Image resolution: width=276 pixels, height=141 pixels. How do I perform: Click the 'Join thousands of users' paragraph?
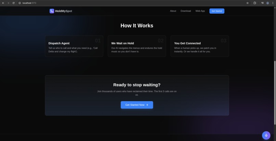click(137, 93)
